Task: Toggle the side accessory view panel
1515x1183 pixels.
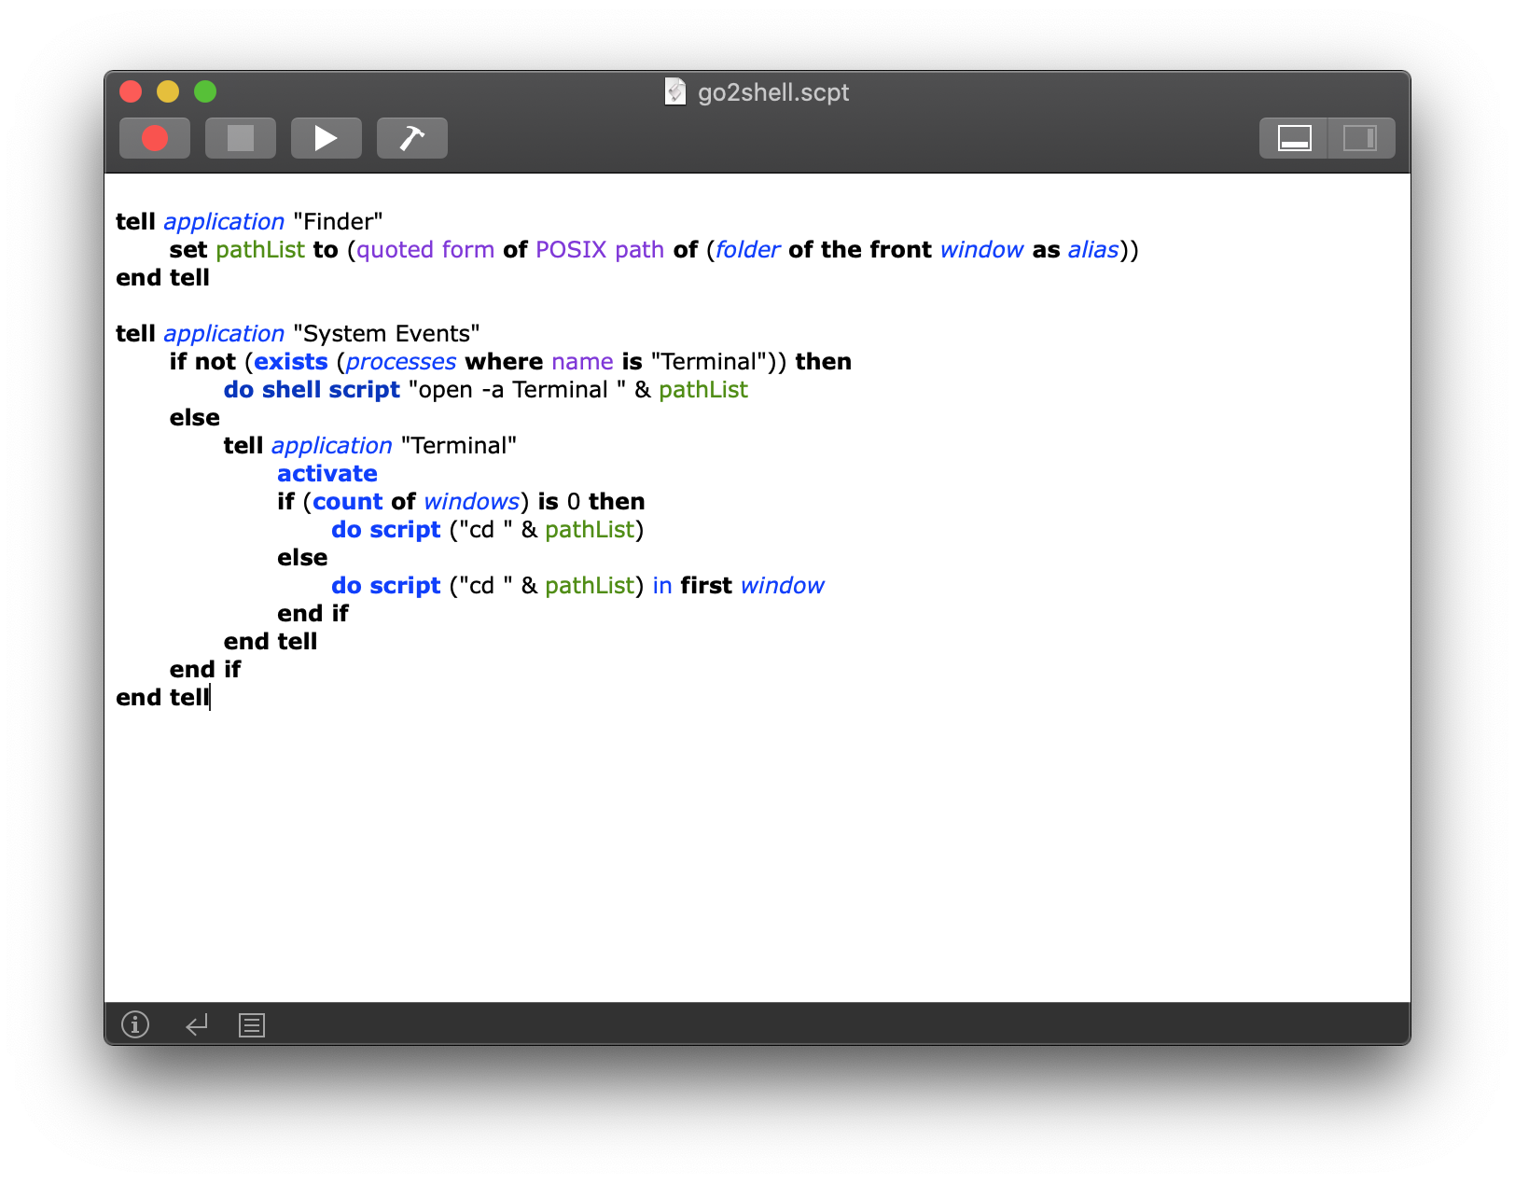Action: [1359, 137]
